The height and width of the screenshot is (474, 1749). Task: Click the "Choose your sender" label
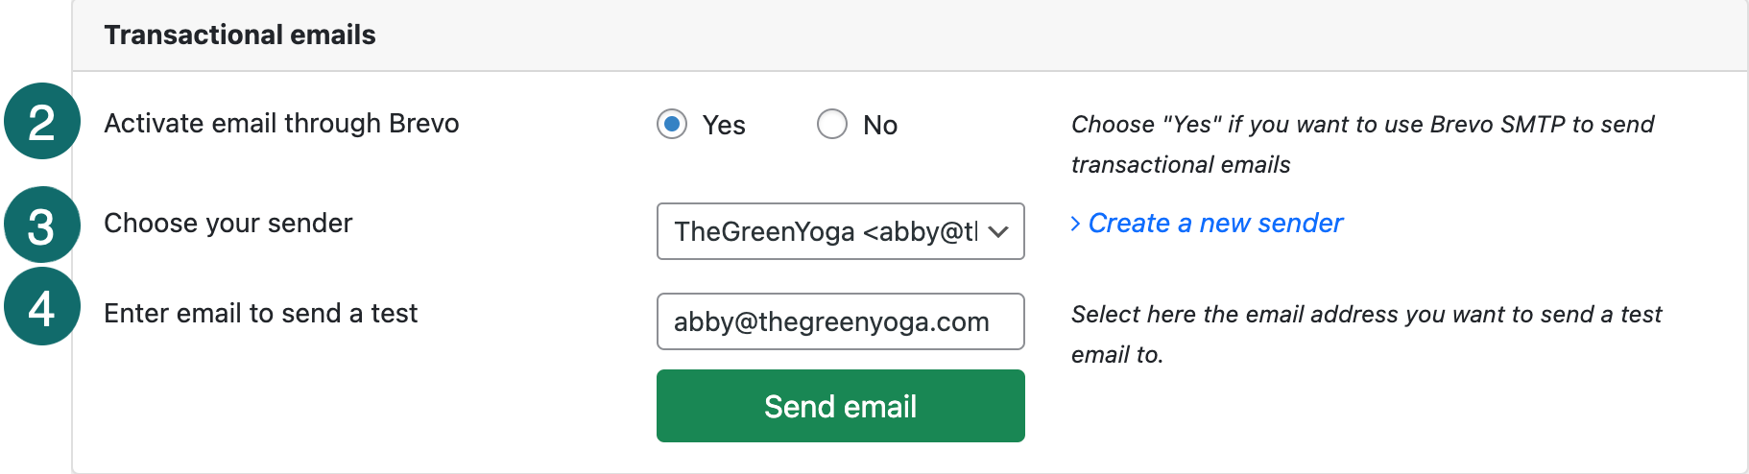pos(228,224)
